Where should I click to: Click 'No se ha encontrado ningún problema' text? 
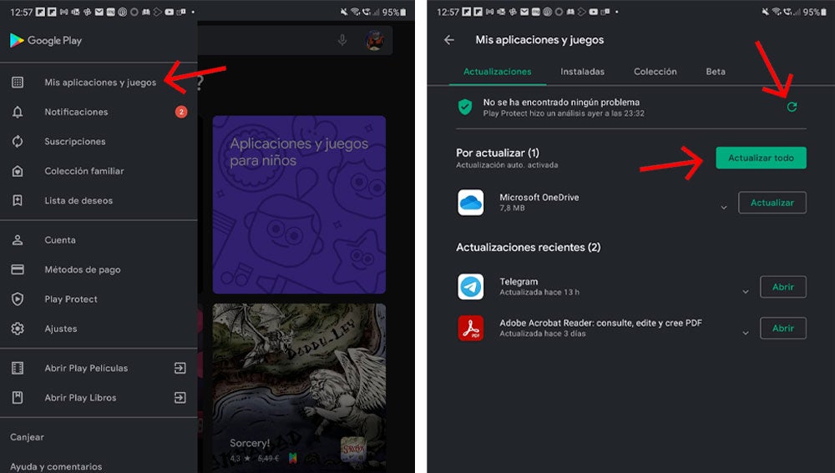click(561, 102)
